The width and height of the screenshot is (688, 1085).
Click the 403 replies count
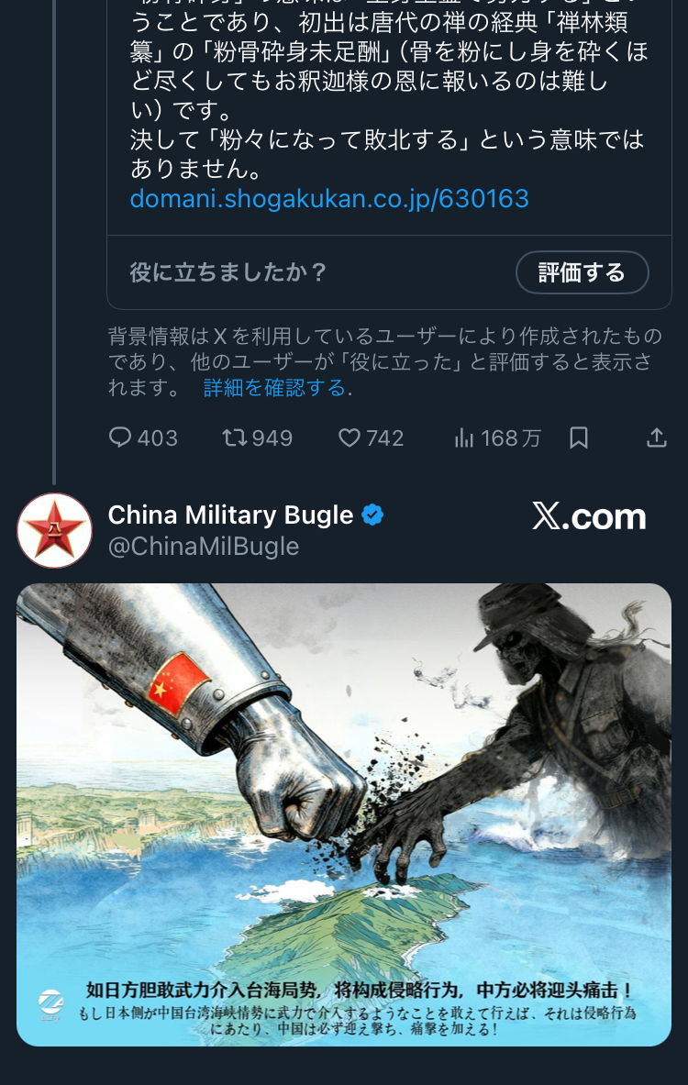[x=158, y=438]
